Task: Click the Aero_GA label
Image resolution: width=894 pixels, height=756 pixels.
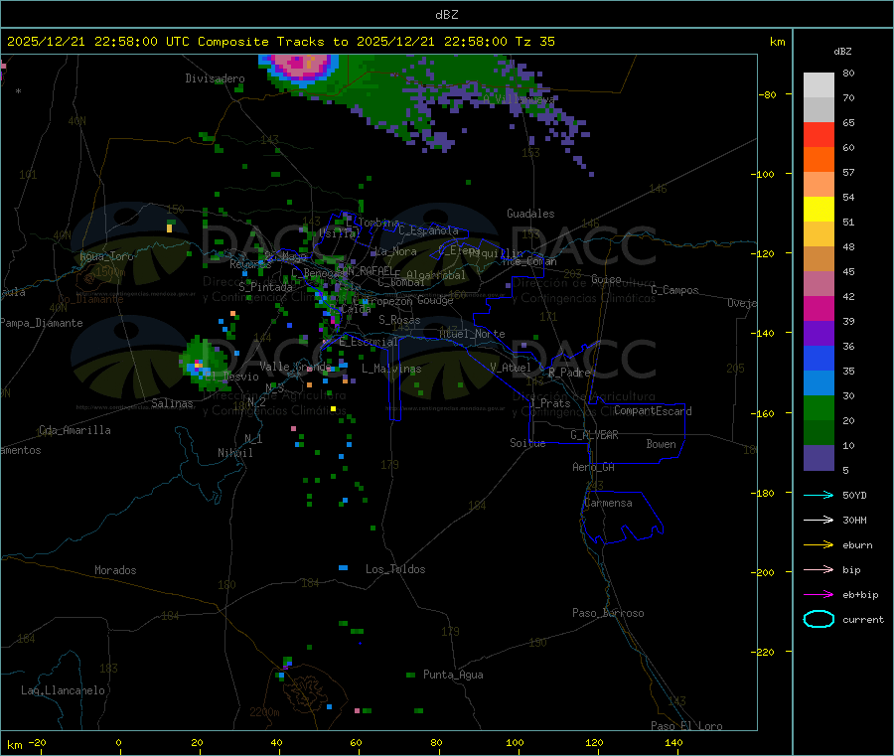Action: click(x=593, y=467)
